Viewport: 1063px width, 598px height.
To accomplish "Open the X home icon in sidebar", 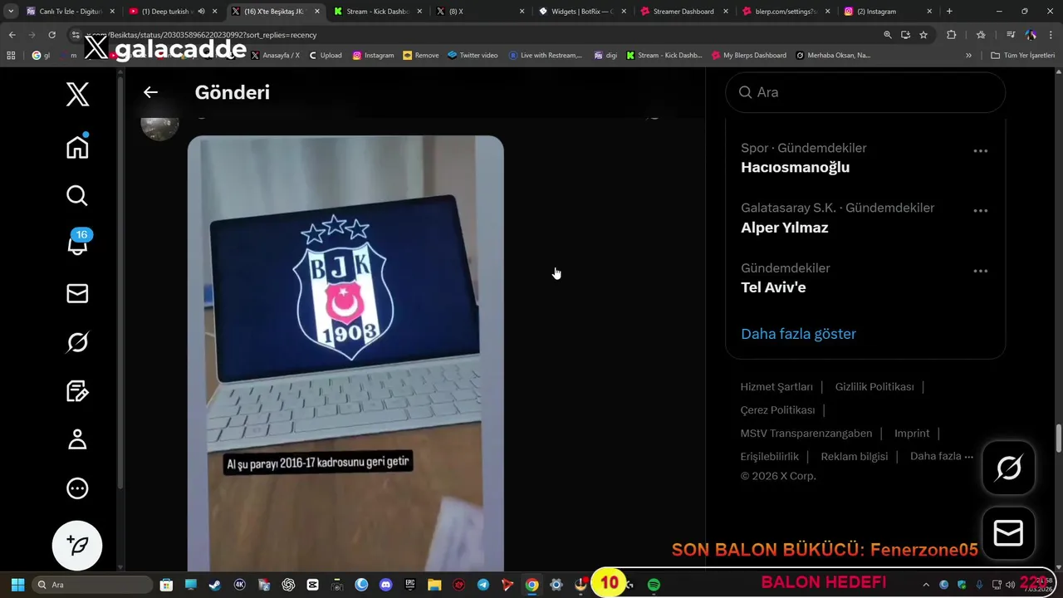I will 77,147.
